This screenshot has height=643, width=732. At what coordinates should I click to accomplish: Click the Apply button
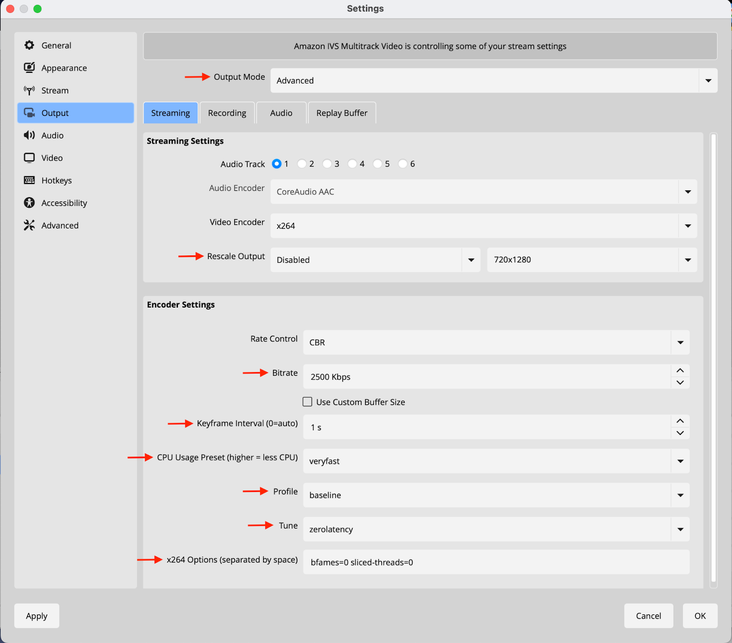(37, 616)
